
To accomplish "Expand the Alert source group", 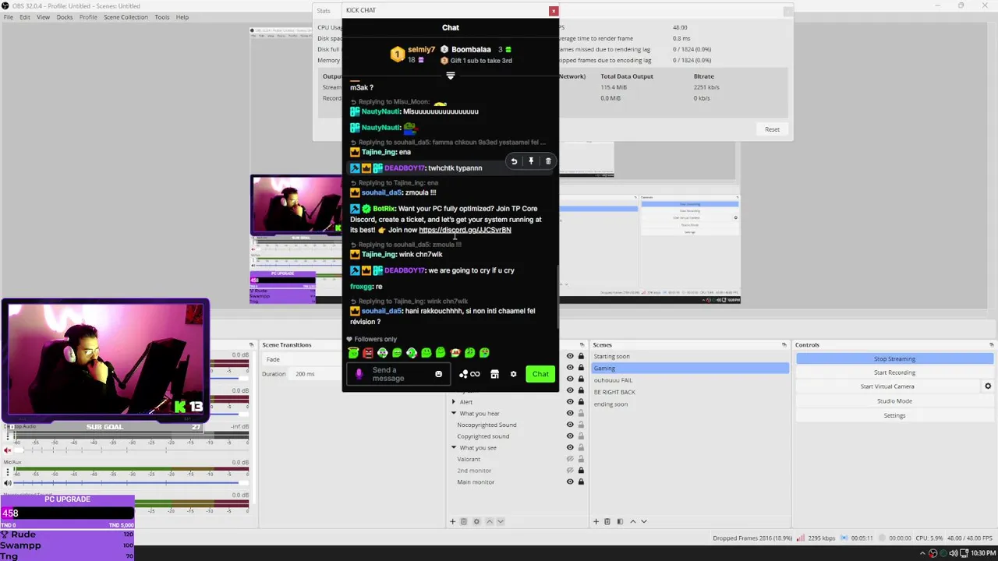I will [454, 402].
